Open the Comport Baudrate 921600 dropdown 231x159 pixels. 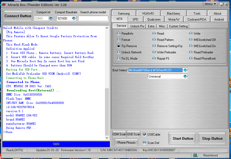[74, 18]
